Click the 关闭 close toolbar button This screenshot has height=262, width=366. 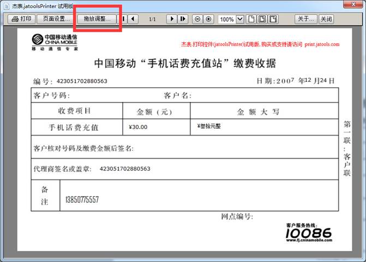pos(326,19)
